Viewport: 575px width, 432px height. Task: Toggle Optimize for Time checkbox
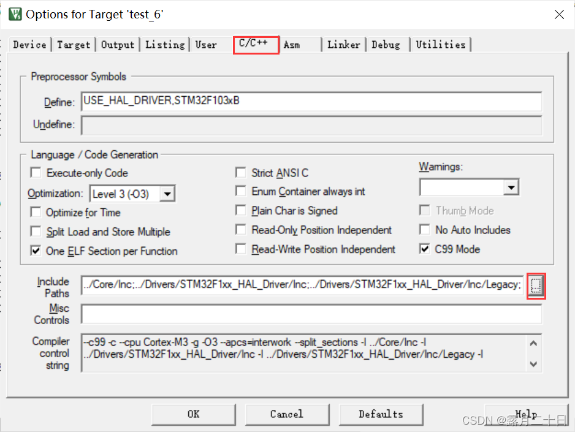36,212
